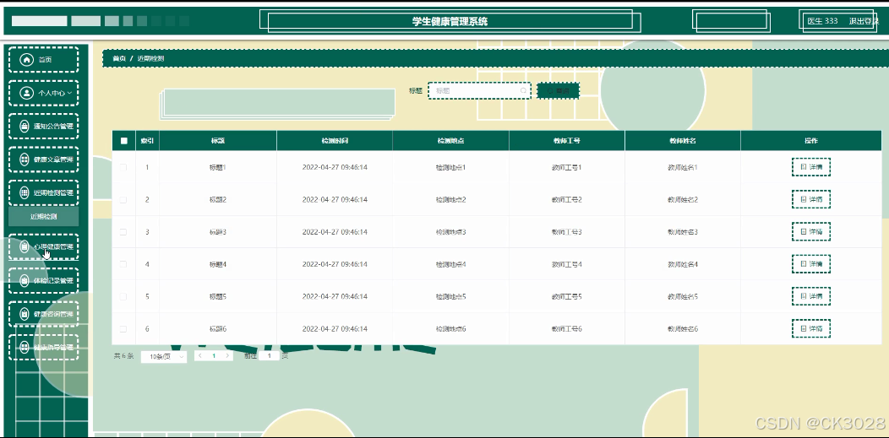Open 心理健康管理 menu
Image resolution: width=889 pixels, height=438 pixels.
pos(43,246)
